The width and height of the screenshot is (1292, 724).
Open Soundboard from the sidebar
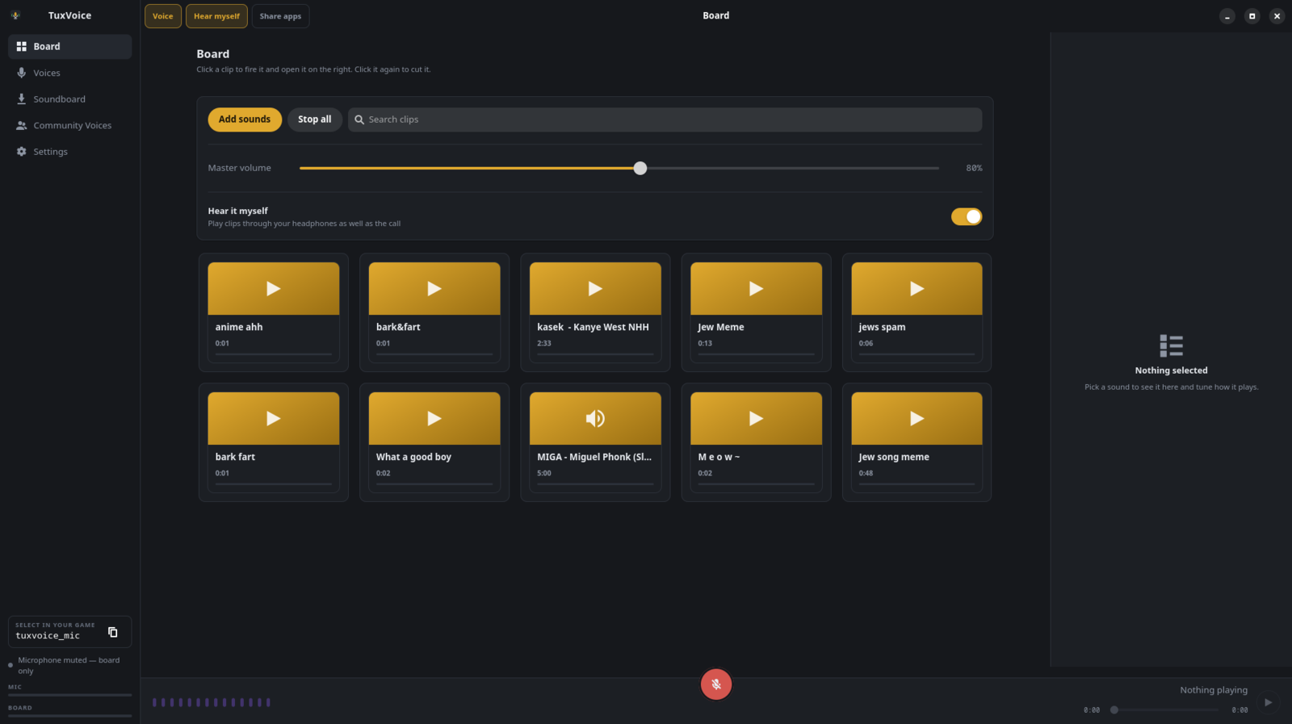pos(69,99)
